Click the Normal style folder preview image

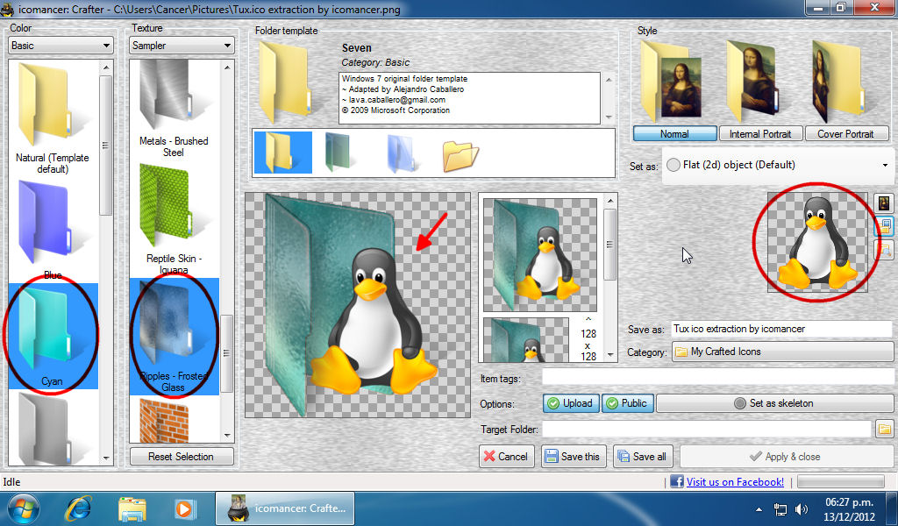pyautogui.click(x=671, y=80)
